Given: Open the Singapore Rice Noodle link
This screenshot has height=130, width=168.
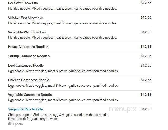Looking at the screenshot, I should [26, 109].
